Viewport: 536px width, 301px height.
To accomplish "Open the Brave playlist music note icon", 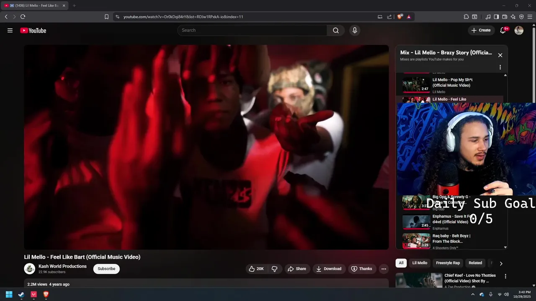I will point(488,17).
